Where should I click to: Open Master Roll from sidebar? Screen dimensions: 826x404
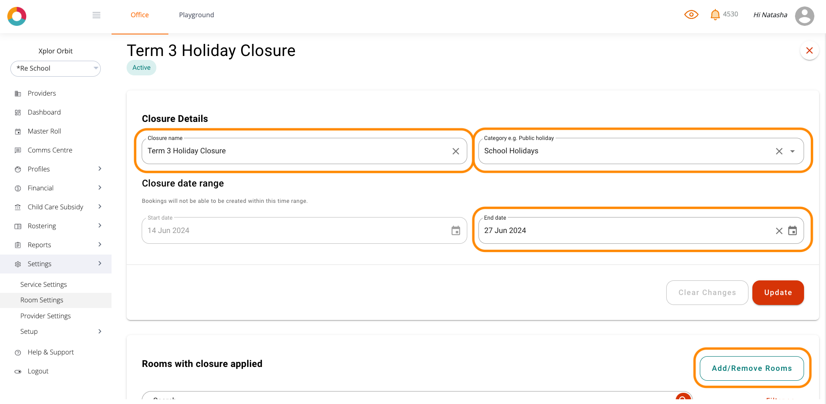(44, 131)
